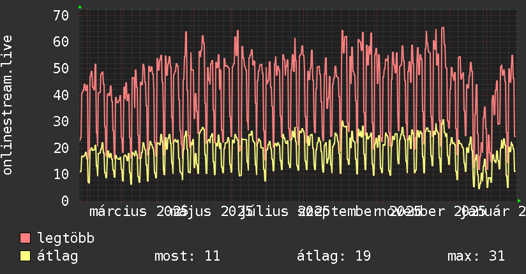Click the y-axis label 0

point(65,201)
